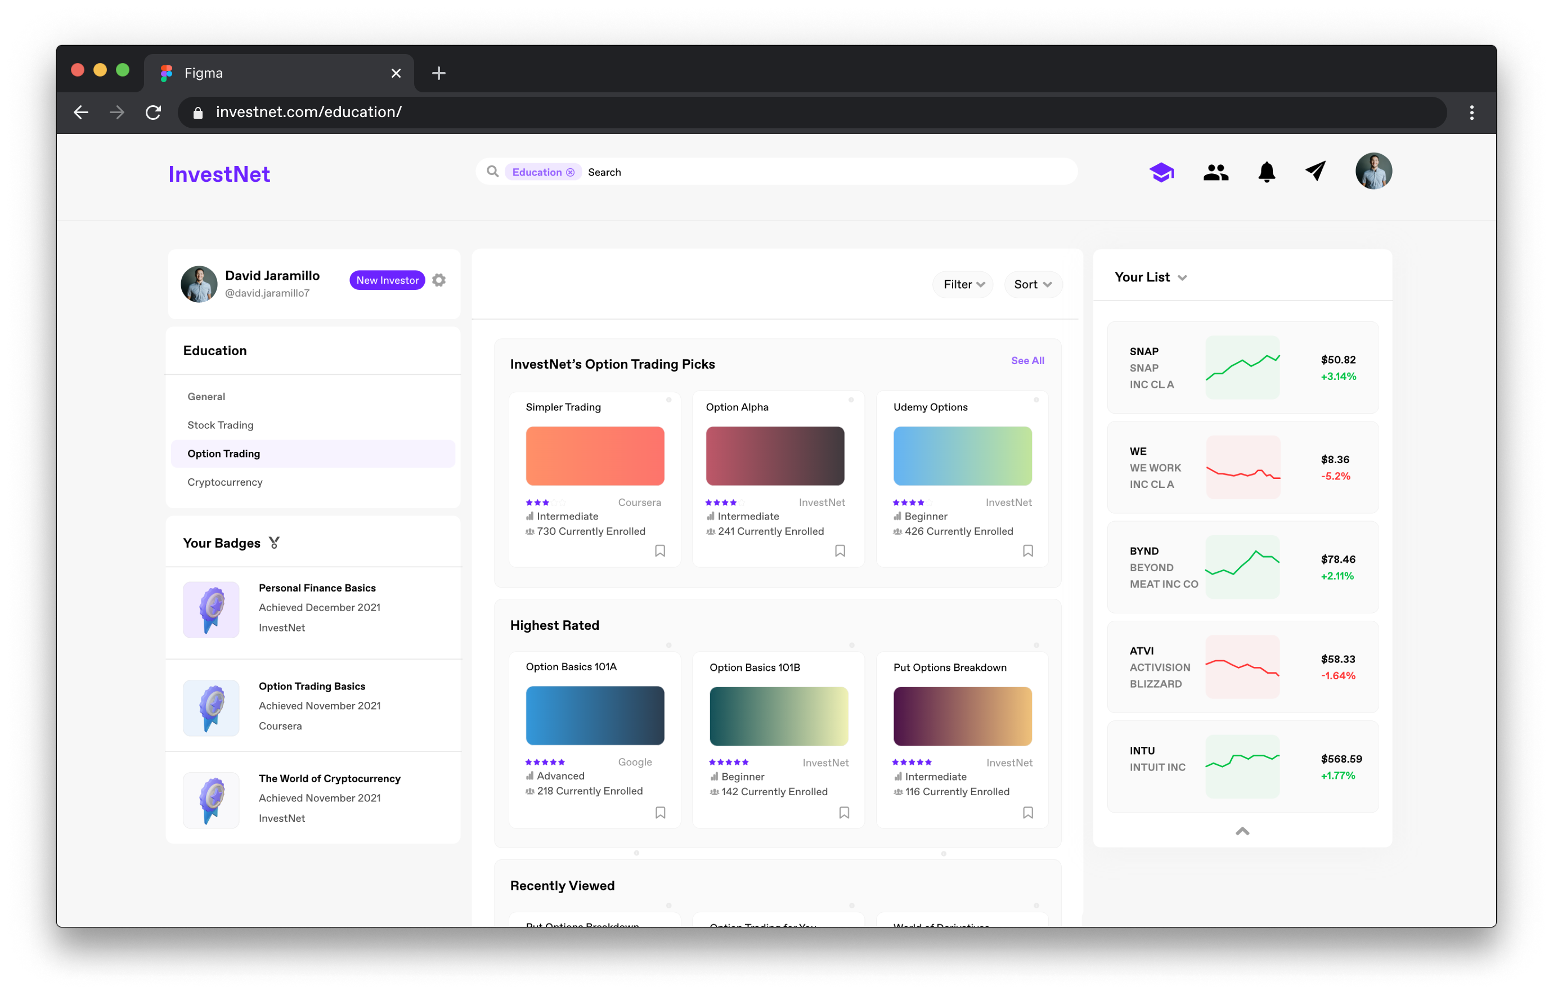Select the Cryptocurrency category
Image resolution: width=1553 pixels, height=995 pixels.
tap(225, 482)
